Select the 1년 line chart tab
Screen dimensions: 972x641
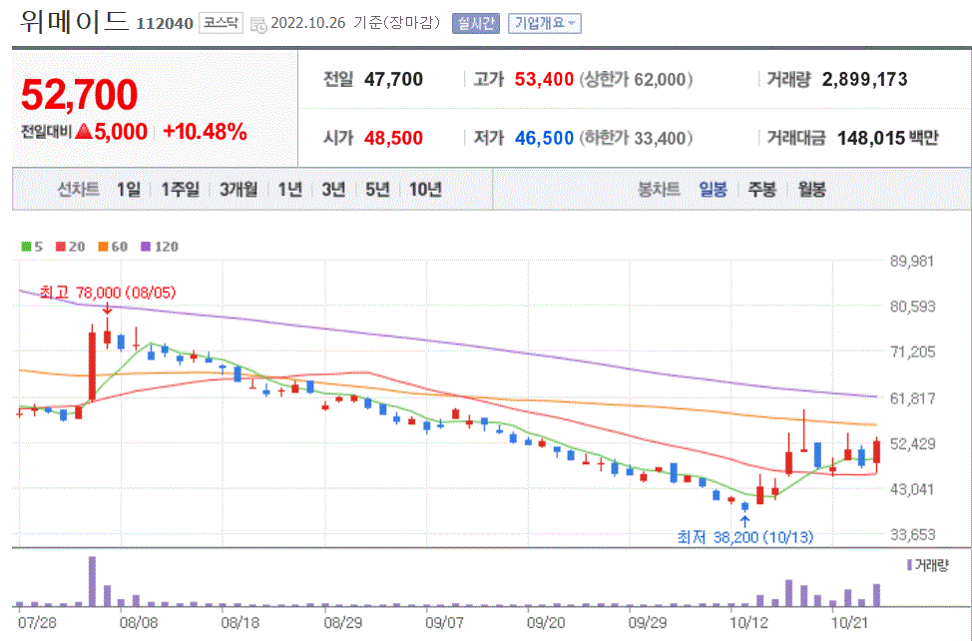[x=289, y=189]
